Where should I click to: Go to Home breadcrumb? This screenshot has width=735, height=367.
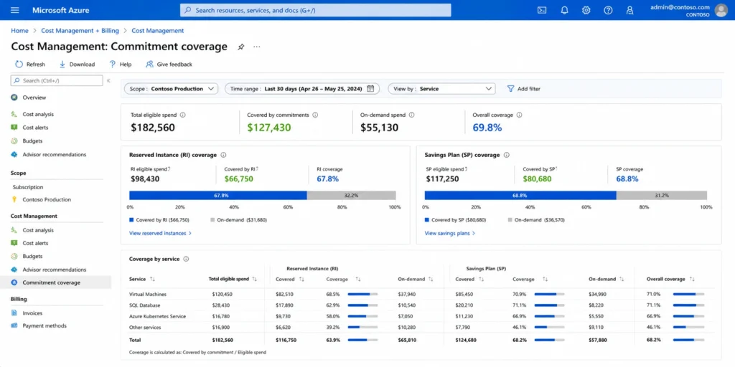(x=19, y=30)
